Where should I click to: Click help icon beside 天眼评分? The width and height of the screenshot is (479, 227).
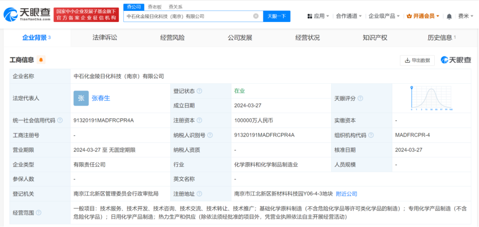pos(360,98)
